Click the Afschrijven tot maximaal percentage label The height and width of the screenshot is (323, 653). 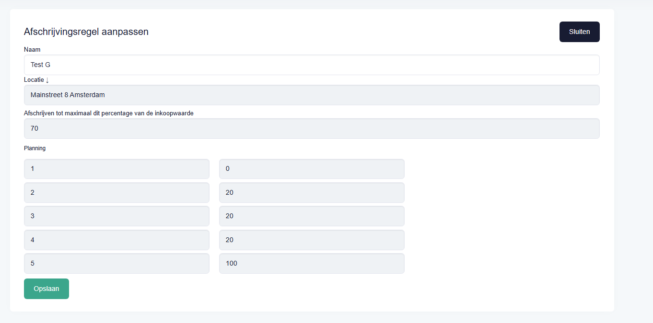click(108, 113)
